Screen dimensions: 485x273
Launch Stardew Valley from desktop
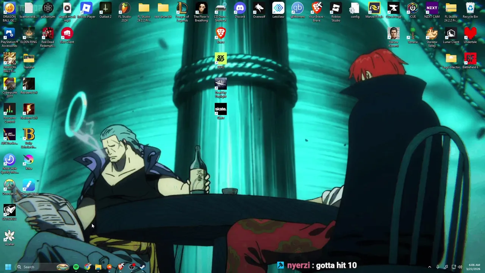point(432,38)
